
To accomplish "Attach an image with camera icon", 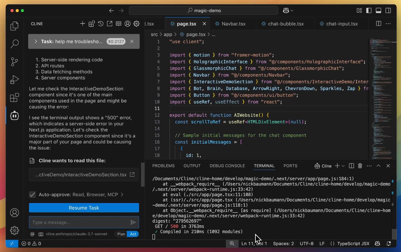I will click(41, 234).
